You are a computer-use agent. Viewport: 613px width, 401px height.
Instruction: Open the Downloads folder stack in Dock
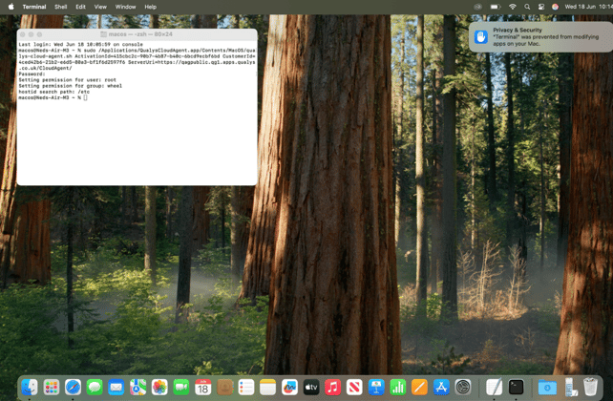pyautogui.click(x=547, y=388)
